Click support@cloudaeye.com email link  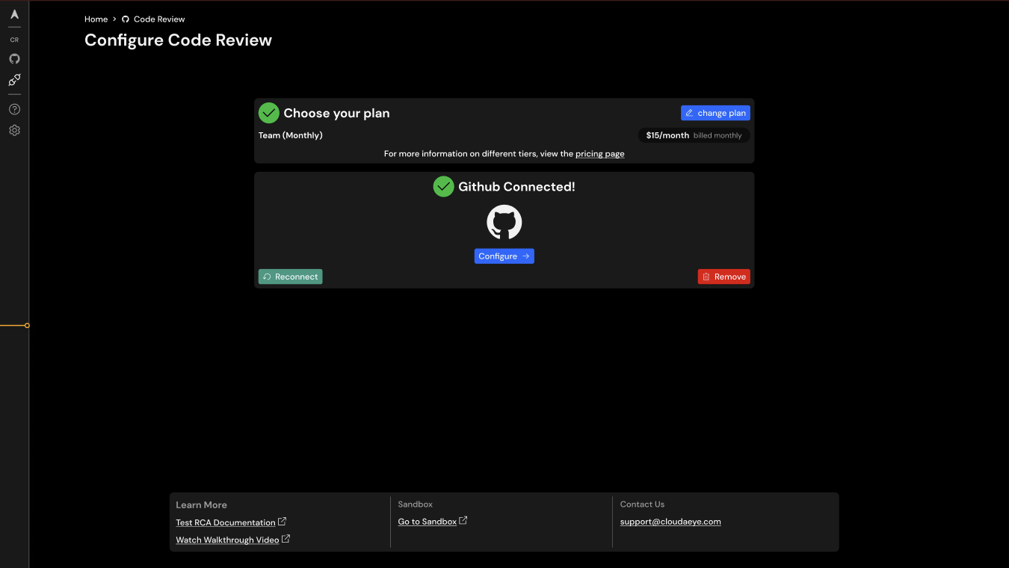click(x=670, y=522)
